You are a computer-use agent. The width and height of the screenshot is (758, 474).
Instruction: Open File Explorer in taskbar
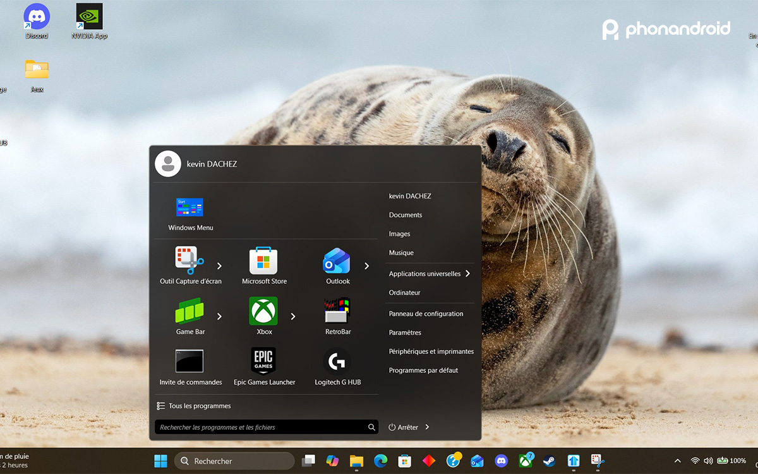tap(356, 461)
